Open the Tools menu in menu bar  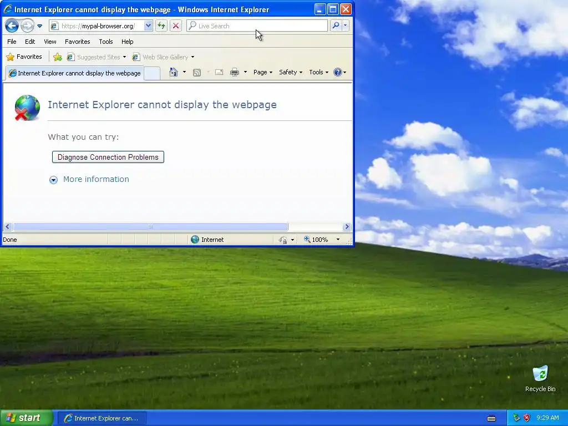(x=106, y=42)
